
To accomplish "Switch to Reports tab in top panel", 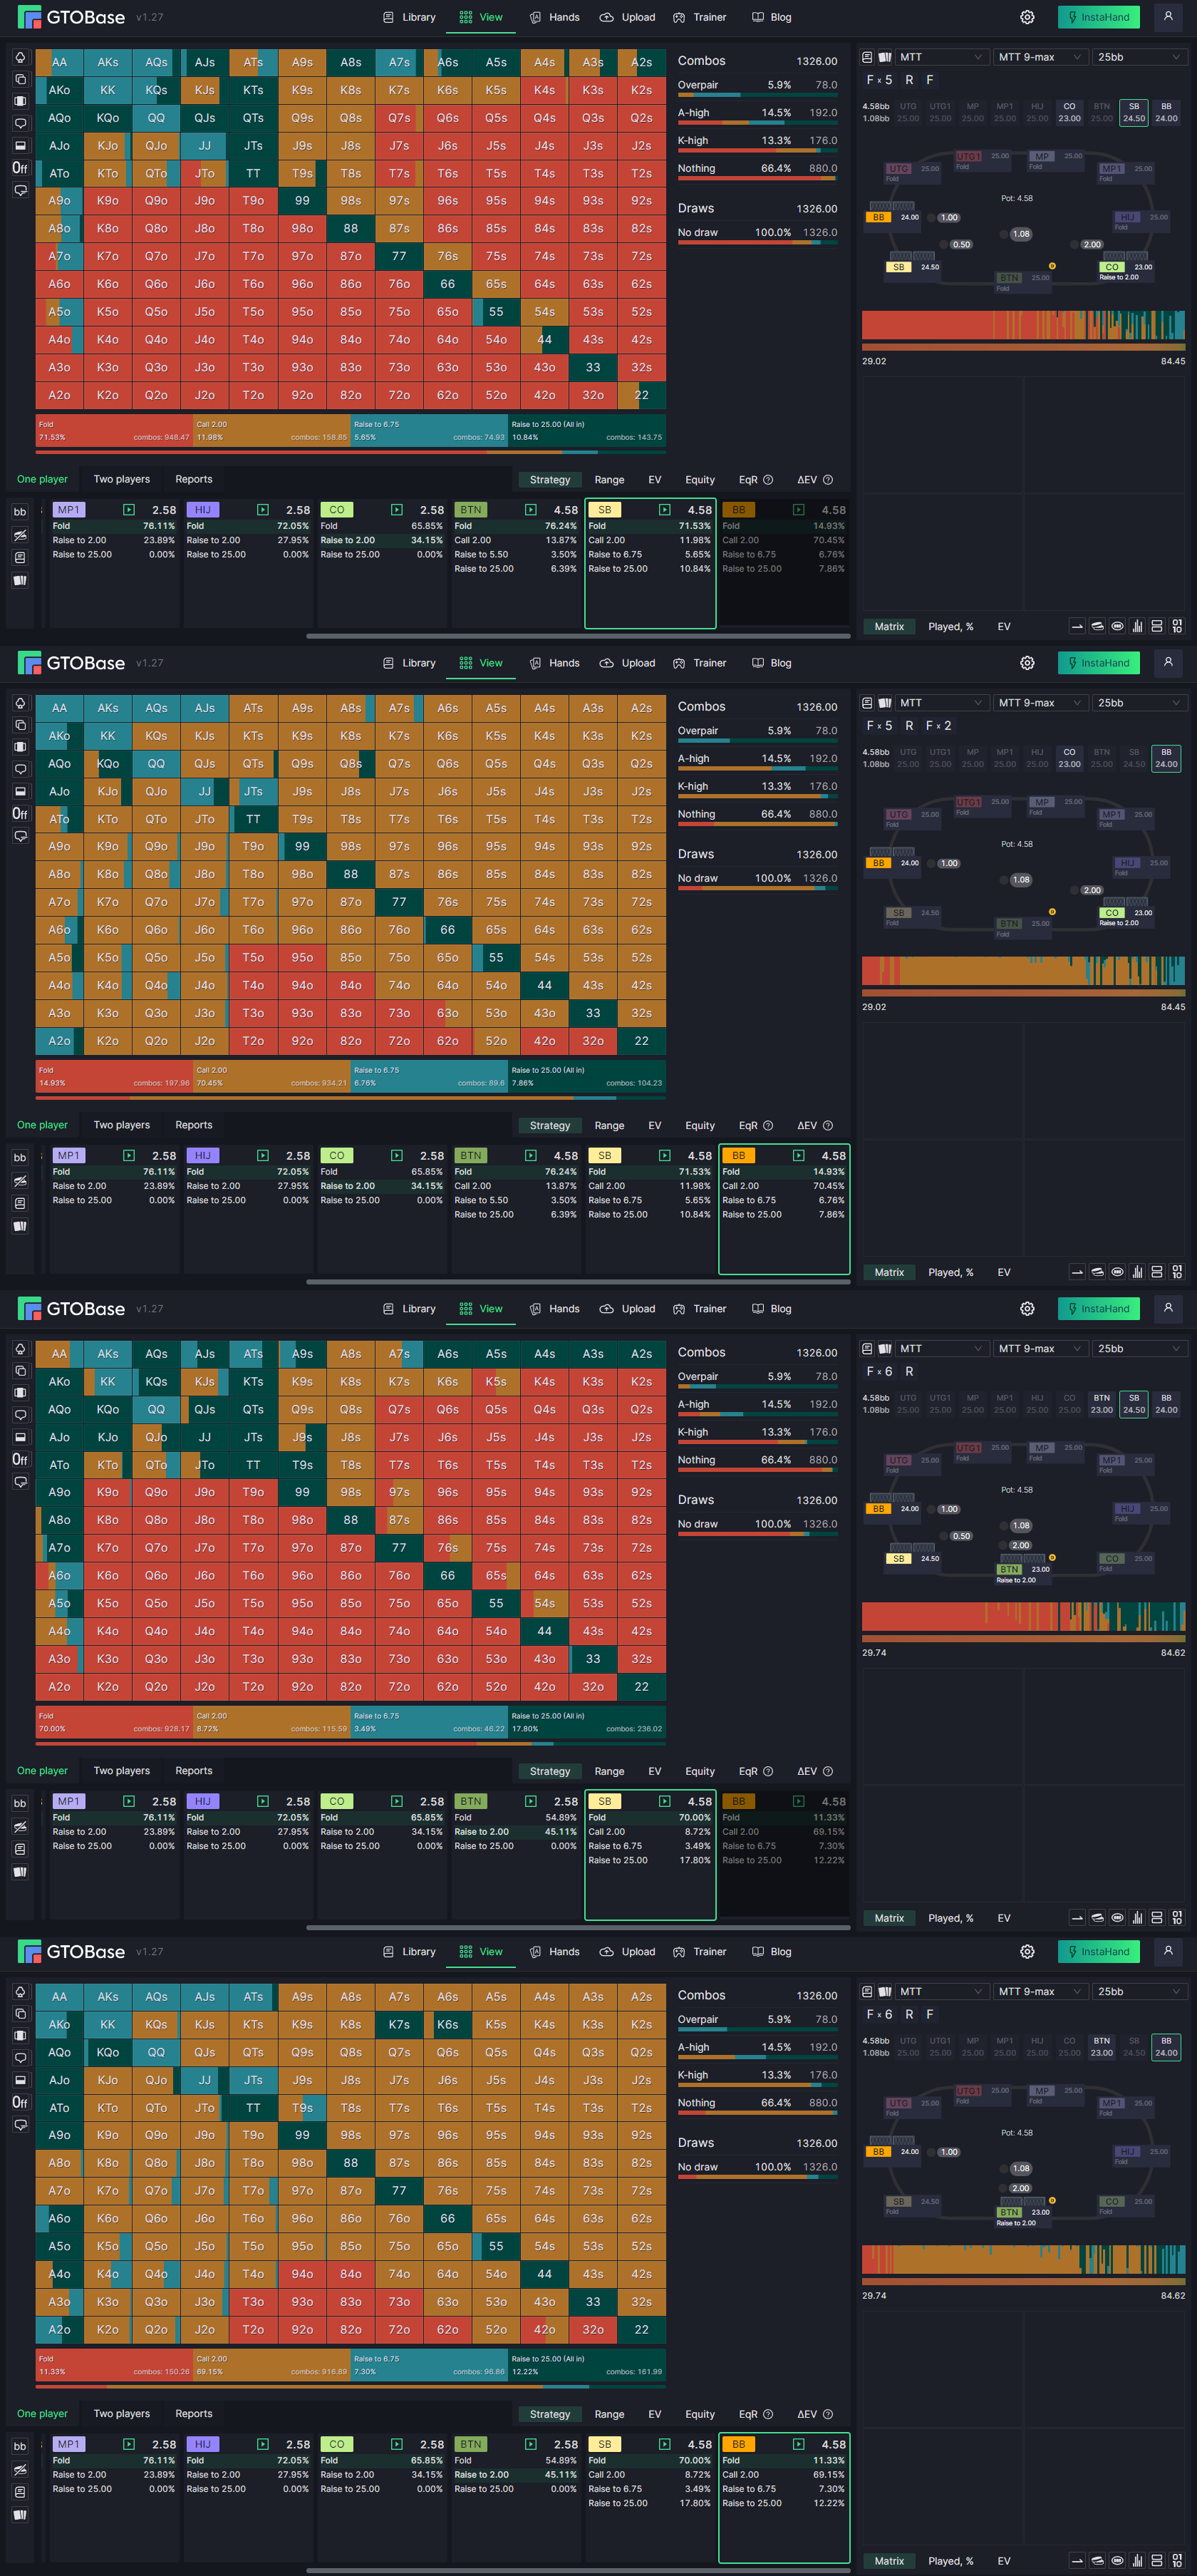I will click(194, 480).
